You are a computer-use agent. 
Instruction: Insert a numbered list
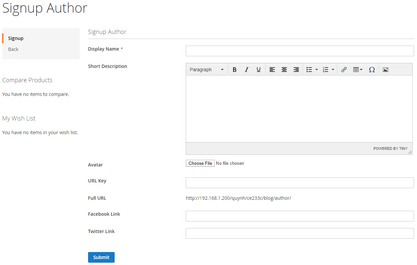coord(326,70)
